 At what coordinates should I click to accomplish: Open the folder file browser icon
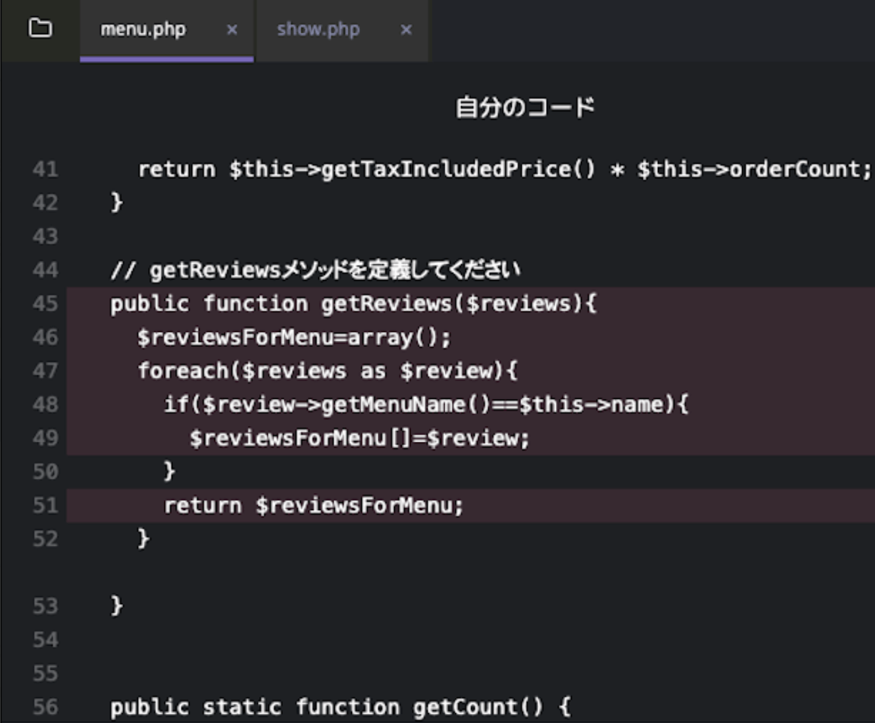click(40, 28)
